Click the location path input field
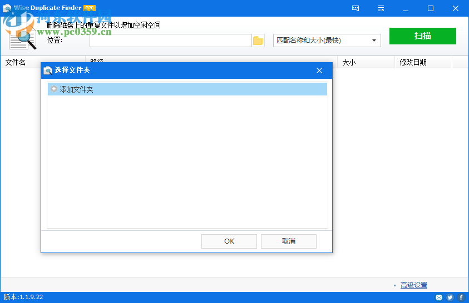The width and height of the screenshot is (469, 303). click(170, 41)
